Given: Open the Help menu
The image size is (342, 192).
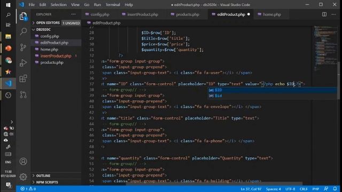Looking at the screenshot, I should [129, 5].
